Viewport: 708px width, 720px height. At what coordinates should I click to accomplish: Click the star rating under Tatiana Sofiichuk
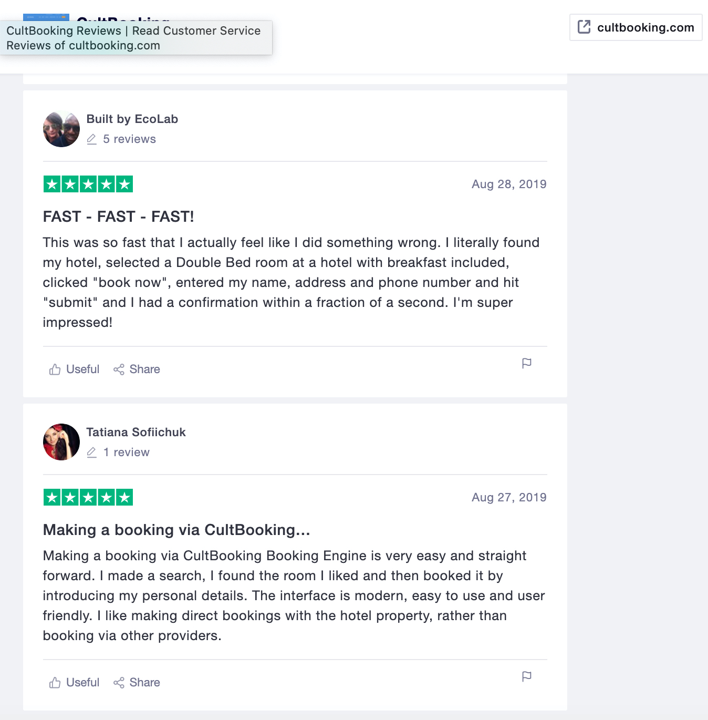88,497
